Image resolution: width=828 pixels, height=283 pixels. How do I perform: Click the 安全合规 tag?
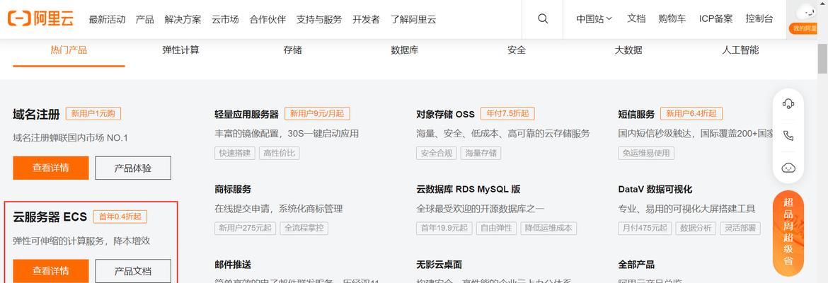[x=437, y=153]
